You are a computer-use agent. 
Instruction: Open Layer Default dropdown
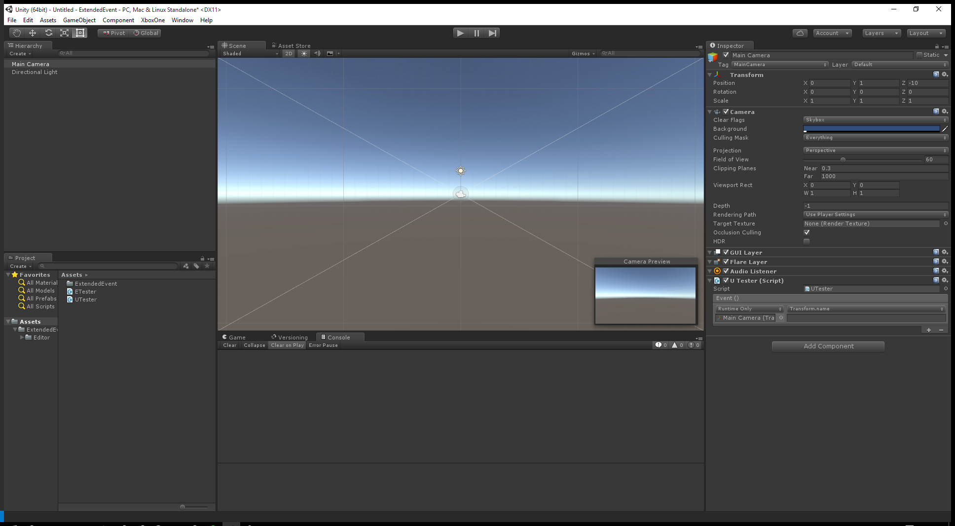point(900,65)
